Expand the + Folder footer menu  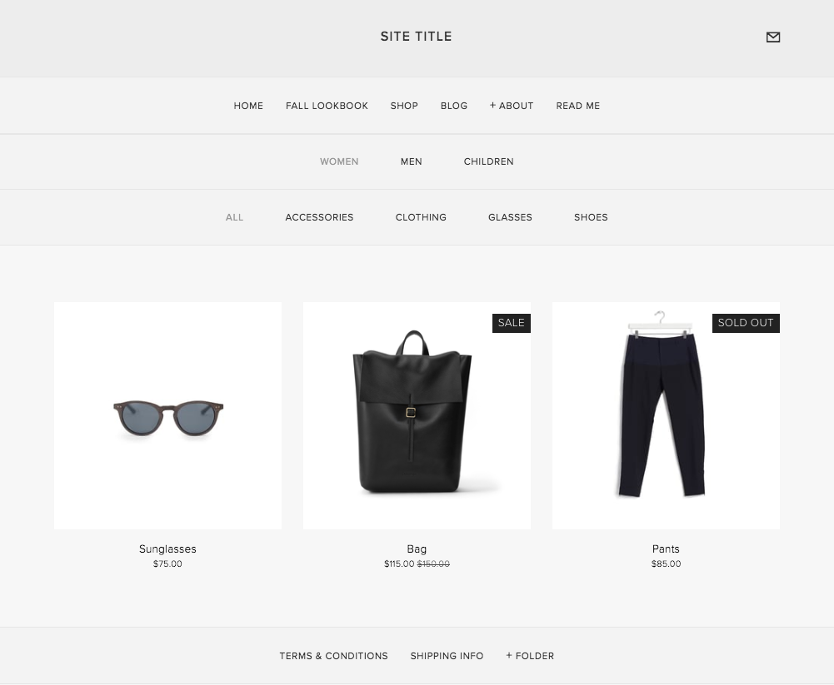(530, 656)
